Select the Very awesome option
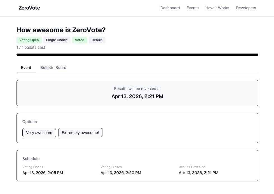 39,133
